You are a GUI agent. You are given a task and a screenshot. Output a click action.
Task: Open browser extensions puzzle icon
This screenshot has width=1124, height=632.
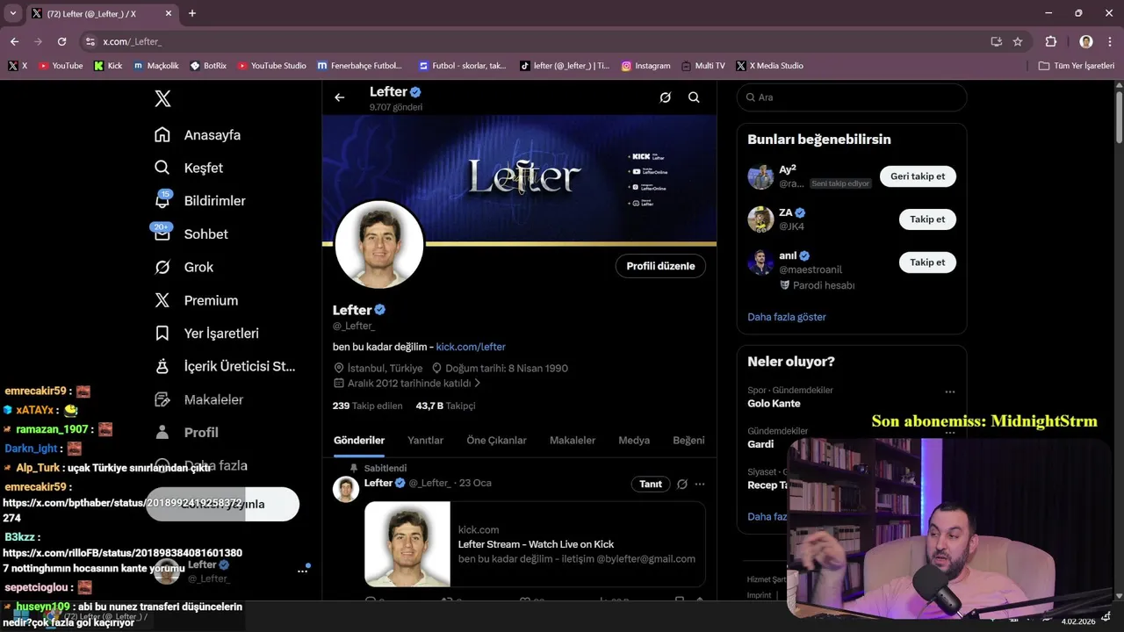[x=1050, y=41]
